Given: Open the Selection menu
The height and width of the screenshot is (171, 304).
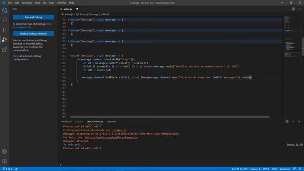Looking at the screenshot, I should point(27,3).
